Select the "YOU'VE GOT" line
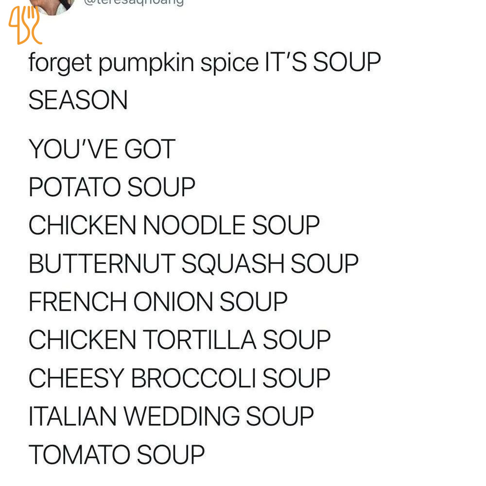 102,149
